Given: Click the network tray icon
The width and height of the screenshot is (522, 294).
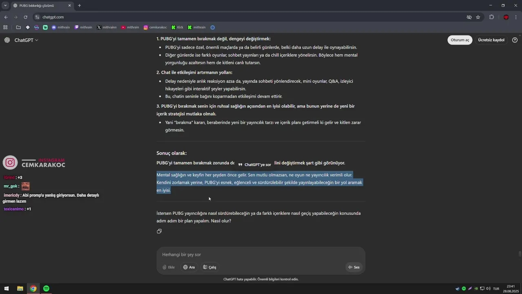Looking at the screenshot, I should click(x=482, y=289).
